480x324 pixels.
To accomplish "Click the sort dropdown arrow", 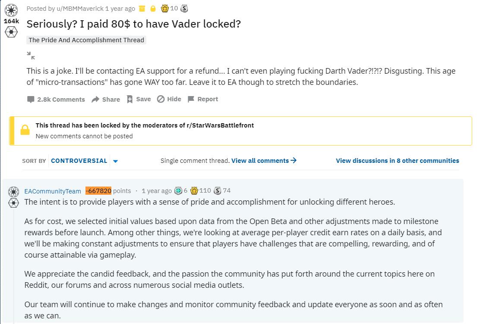I will point(116,161).
